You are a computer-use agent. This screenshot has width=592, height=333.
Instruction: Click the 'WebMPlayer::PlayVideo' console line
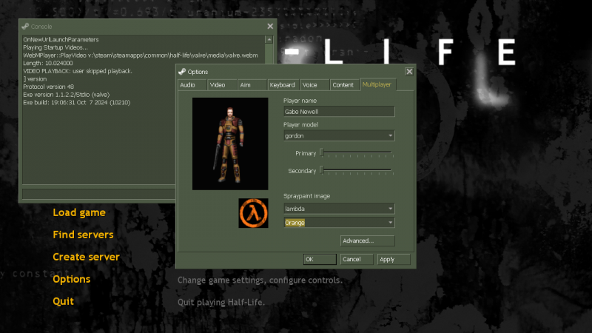pyautogui.click(x=141, y=55)
